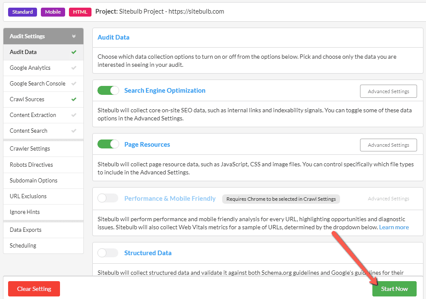This screenshot has width=426, height=299.
Task: Click the green checkmark beside Crawl Sources
Action: click(x=74, y=100)
